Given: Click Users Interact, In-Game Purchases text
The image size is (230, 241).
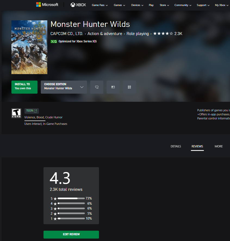Looking at the screenshot, I should [x=46, y=124].
